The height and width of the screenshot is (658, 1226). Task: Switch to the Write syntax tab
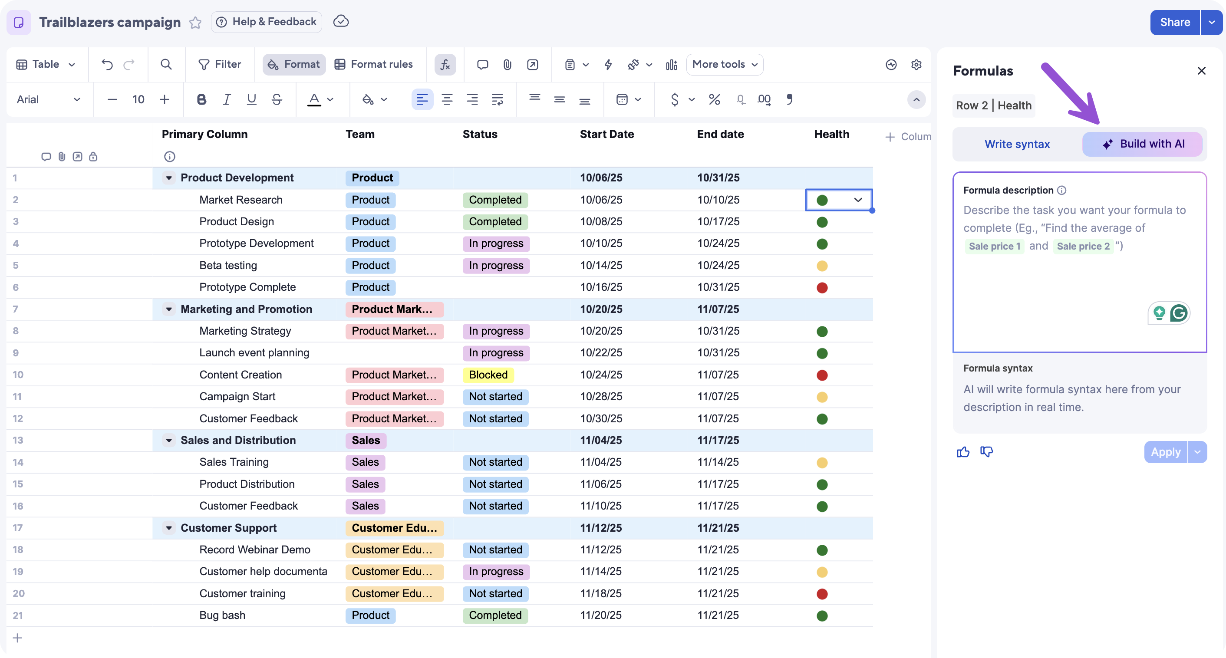pos(1017,144)
